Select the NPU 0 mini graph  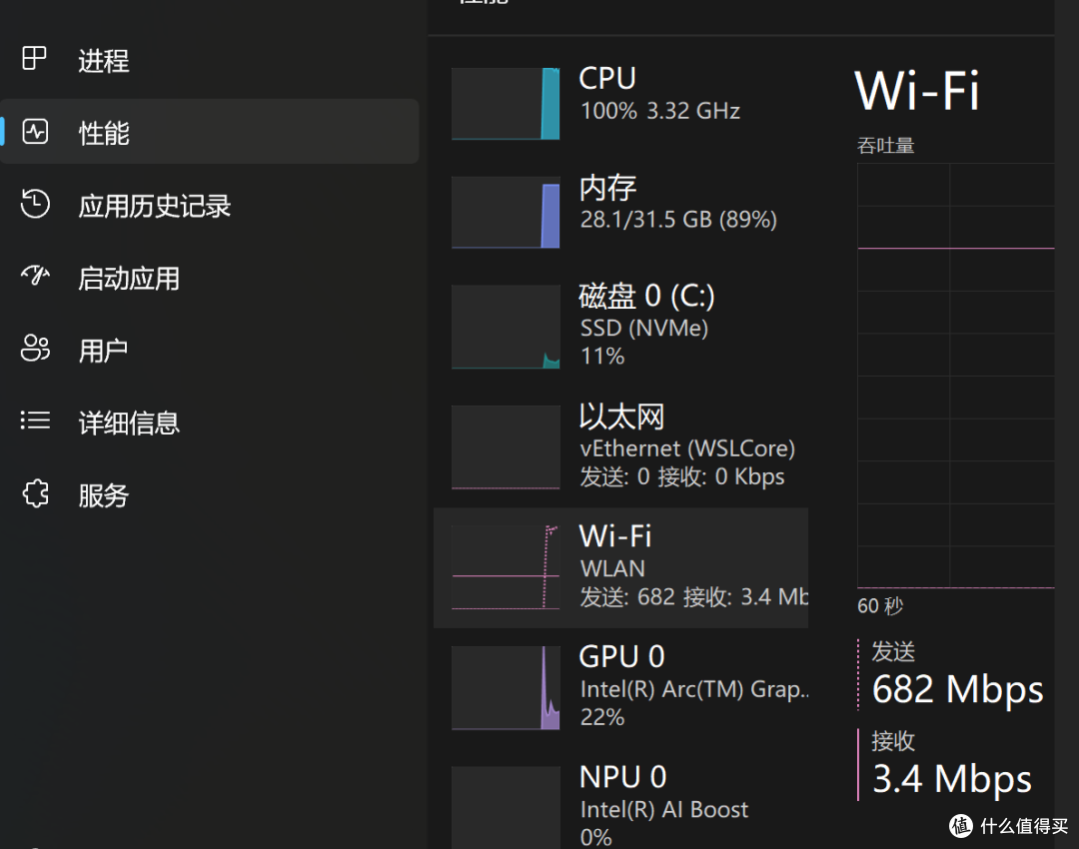coord(506,808)
